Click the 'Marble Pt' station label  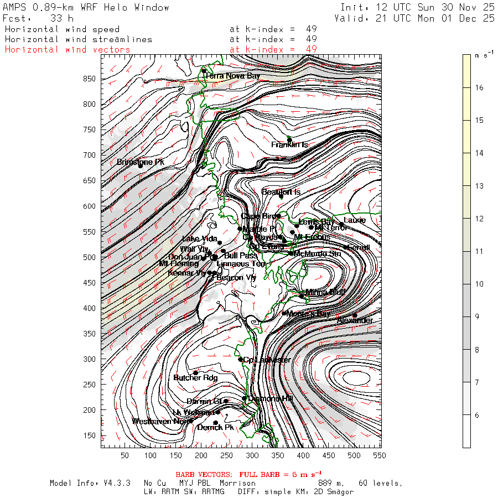coord(260,229)
